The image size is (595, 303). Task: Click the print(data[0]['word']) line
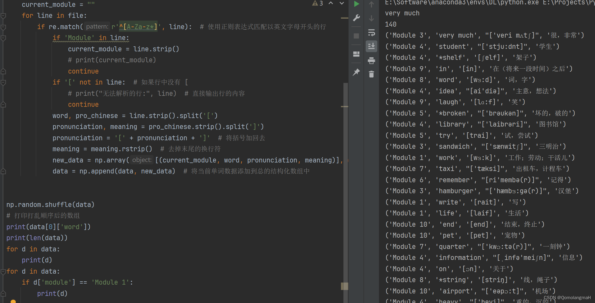[48, 227]
